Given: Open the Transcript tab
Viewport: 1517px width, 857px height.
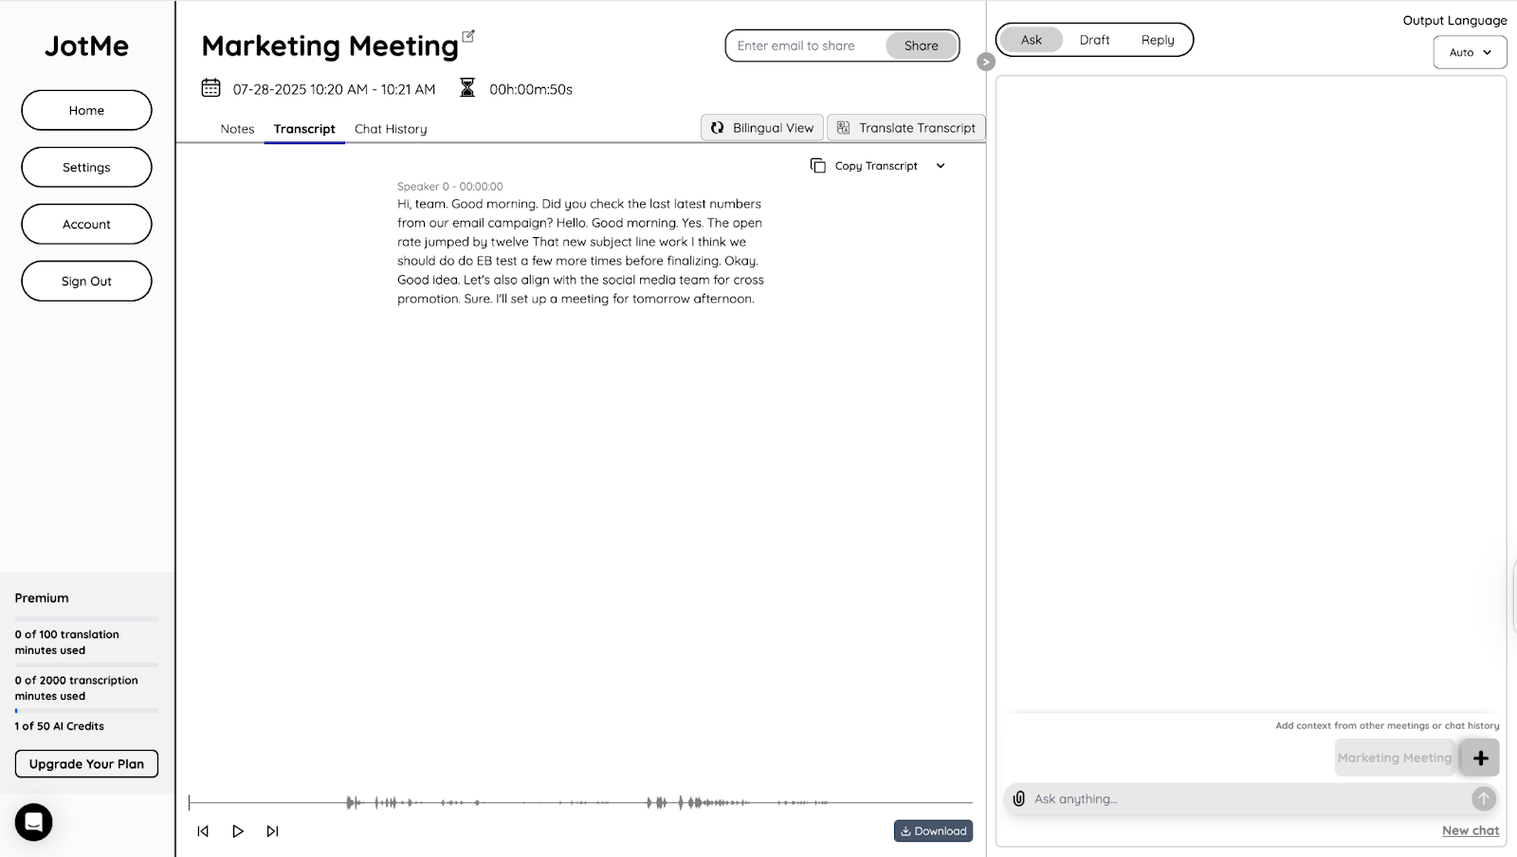Looking at the screenshot, I should [304, 129].
